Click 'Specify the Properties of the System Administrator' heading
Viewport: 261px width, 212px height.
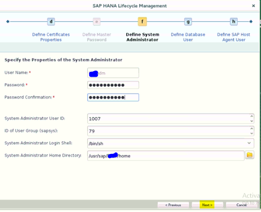[x=63, y=60]
